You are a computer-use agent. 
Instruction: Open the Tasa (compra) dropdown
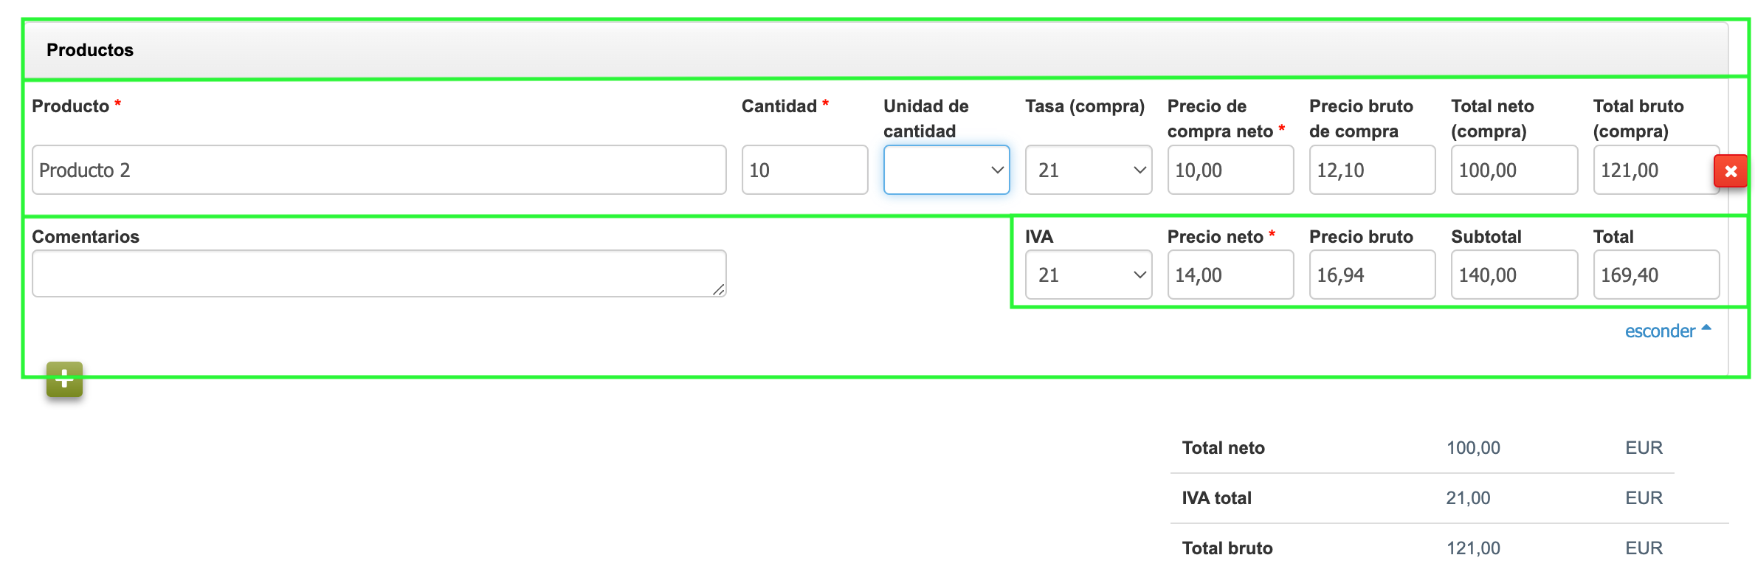click(x=1088, y=170)
